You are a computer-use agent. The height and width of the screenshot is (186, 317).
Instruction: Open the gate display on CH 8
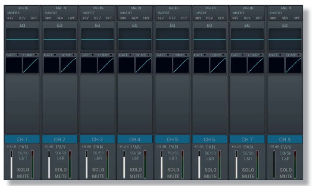tap(276, 65)
